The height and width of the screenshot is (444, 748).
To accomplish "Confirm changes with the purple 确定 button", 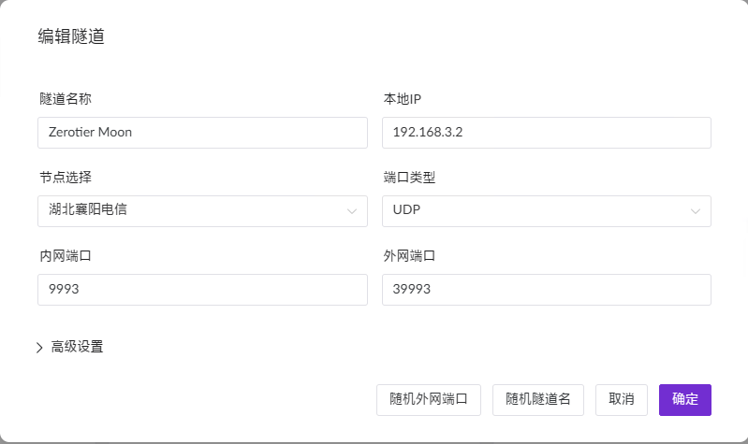I will pyautogui.click(x=685, y=400).
